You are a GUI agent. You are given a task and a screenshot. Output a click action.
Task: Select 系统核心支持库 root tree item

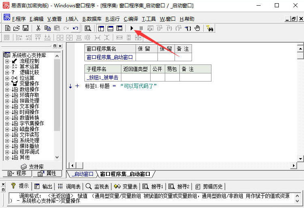tap(28, 55)
